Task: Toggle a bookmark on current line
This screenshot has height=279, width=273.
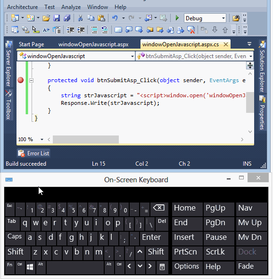Action: (118, 30)
